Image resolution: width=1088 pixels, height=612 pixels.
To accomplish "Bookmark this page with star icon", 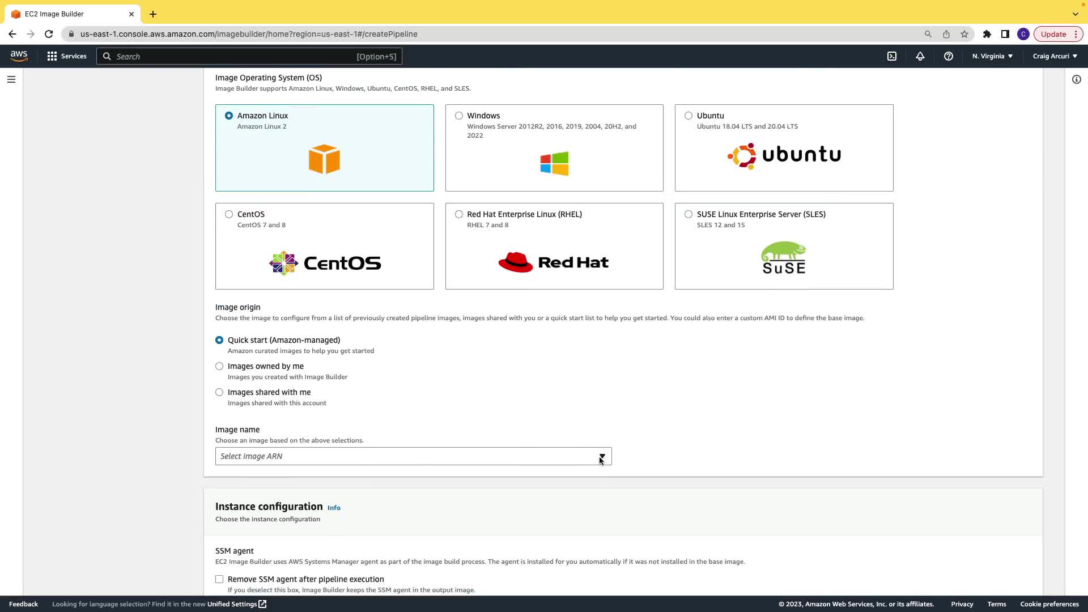I will click(x=964, y=34).
